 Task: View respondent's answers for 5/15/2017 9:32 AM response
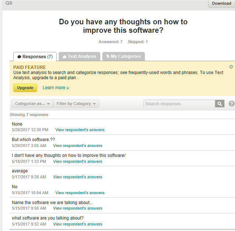(x=78, y=224)
